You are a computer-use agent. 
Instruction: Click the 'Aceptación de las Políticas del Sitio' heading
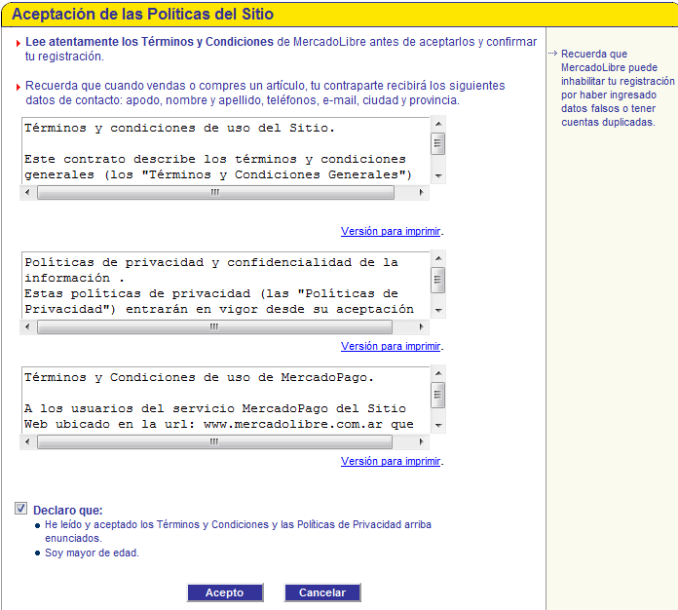tap(142, 14)
